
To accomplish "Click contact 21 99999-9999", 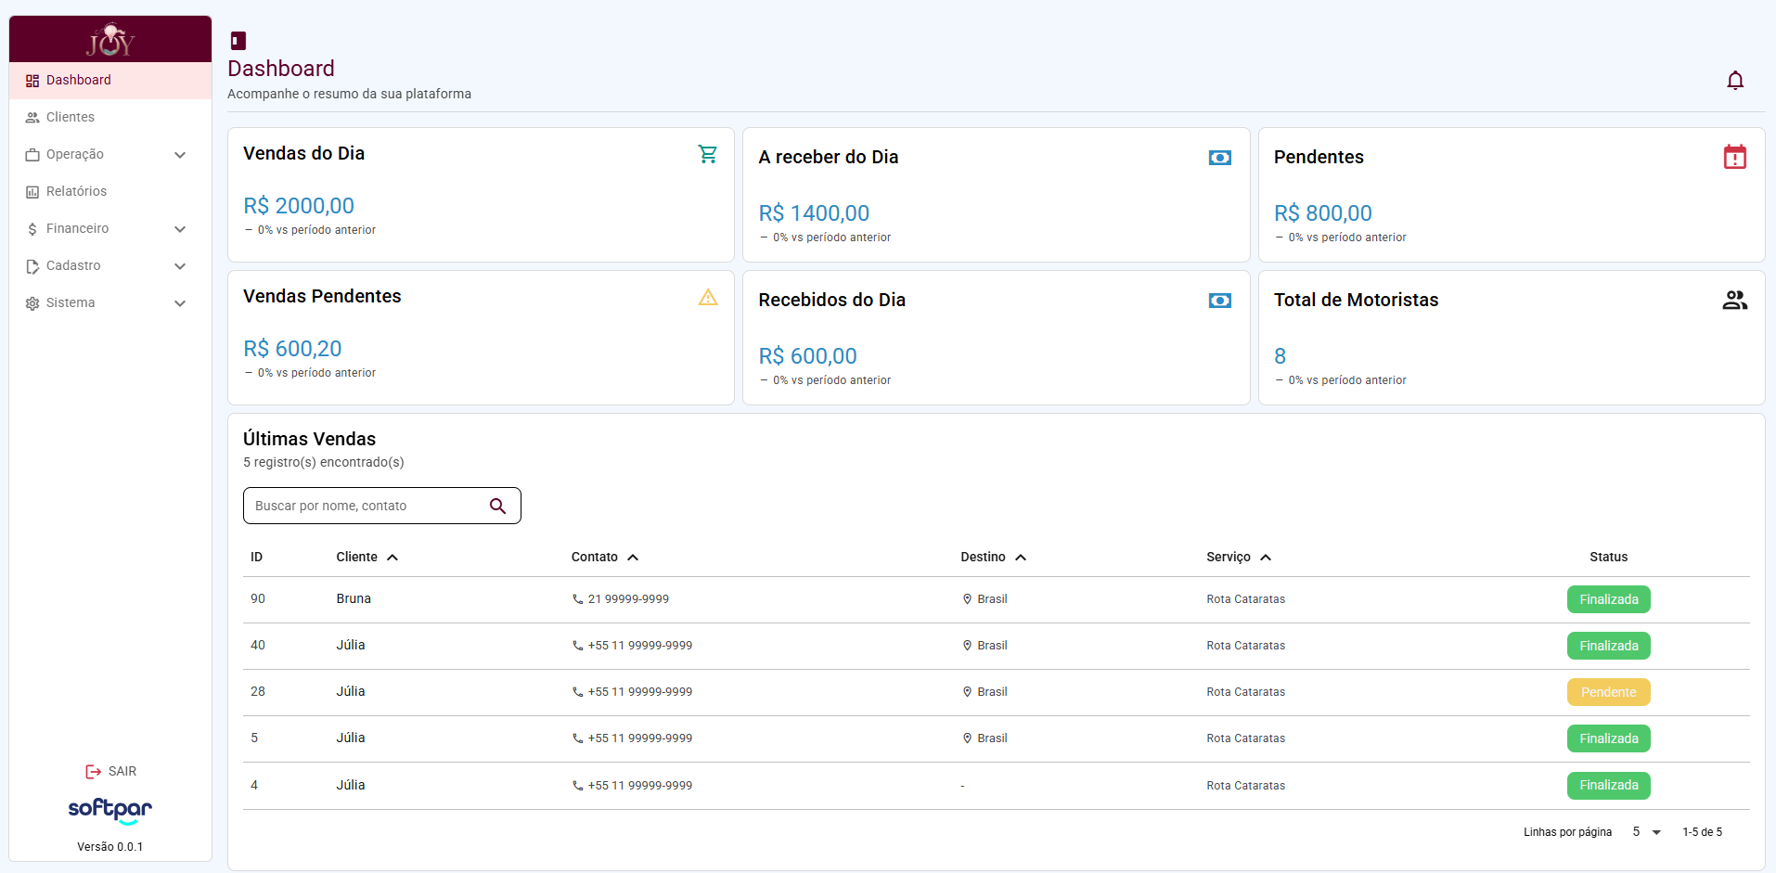I will (628, 599).
